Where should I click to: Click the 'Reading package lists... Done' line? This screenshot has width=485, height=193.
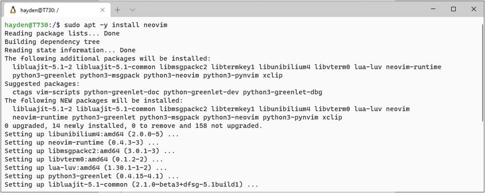coord(62,33)
